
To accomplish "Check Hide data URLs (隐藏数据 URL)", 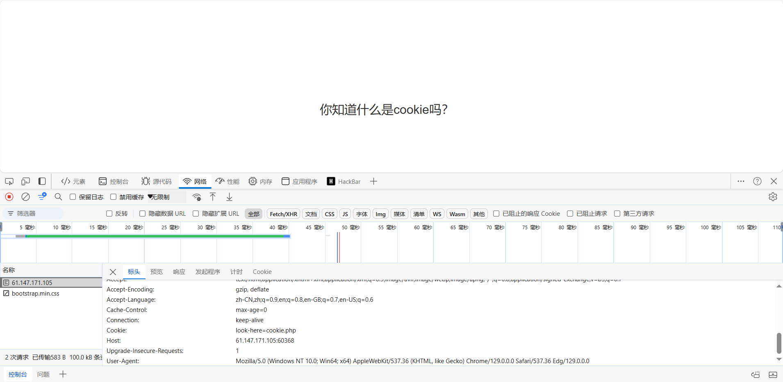I will 142,213.
